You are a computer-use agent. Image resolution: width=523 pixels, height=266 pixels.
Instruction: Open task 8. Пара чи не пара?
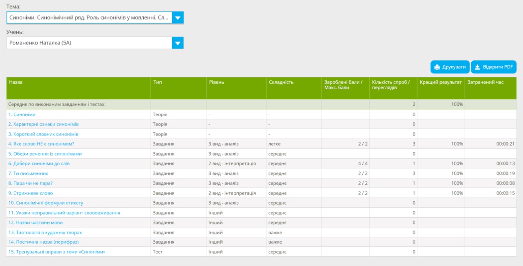coord(30,183)
